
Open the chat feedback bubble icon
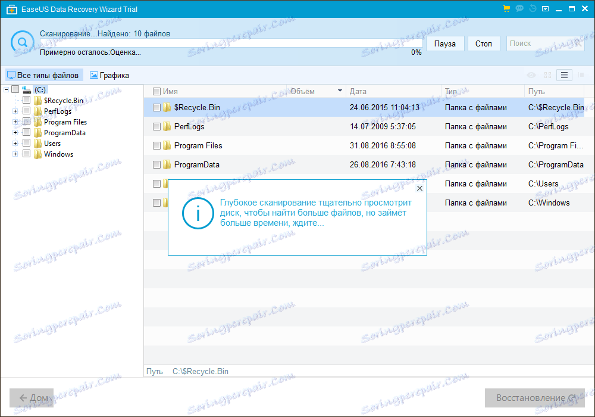[x=519, y=8]
